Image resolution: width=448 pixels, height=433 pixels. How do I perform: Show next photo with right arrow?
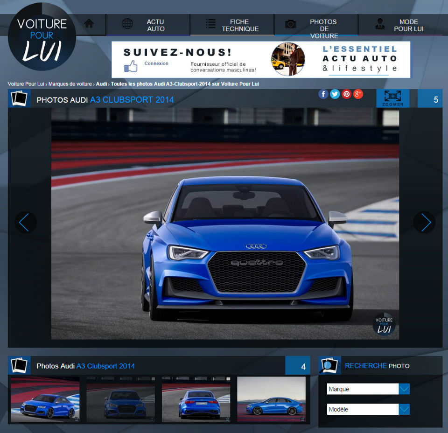(x=424, y=222)
